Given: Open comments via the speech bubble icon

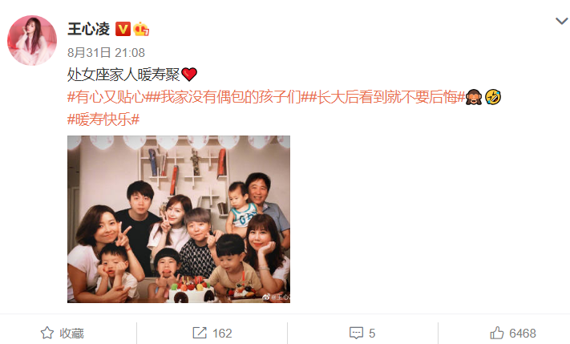Looking at the screenshot, I should coord(356,333).
